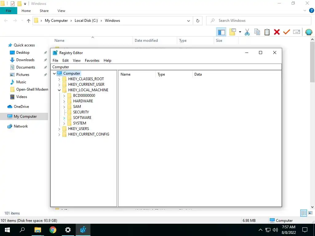
Task: Open new folder icon dropdown arrow
Action: coord(240,32)
